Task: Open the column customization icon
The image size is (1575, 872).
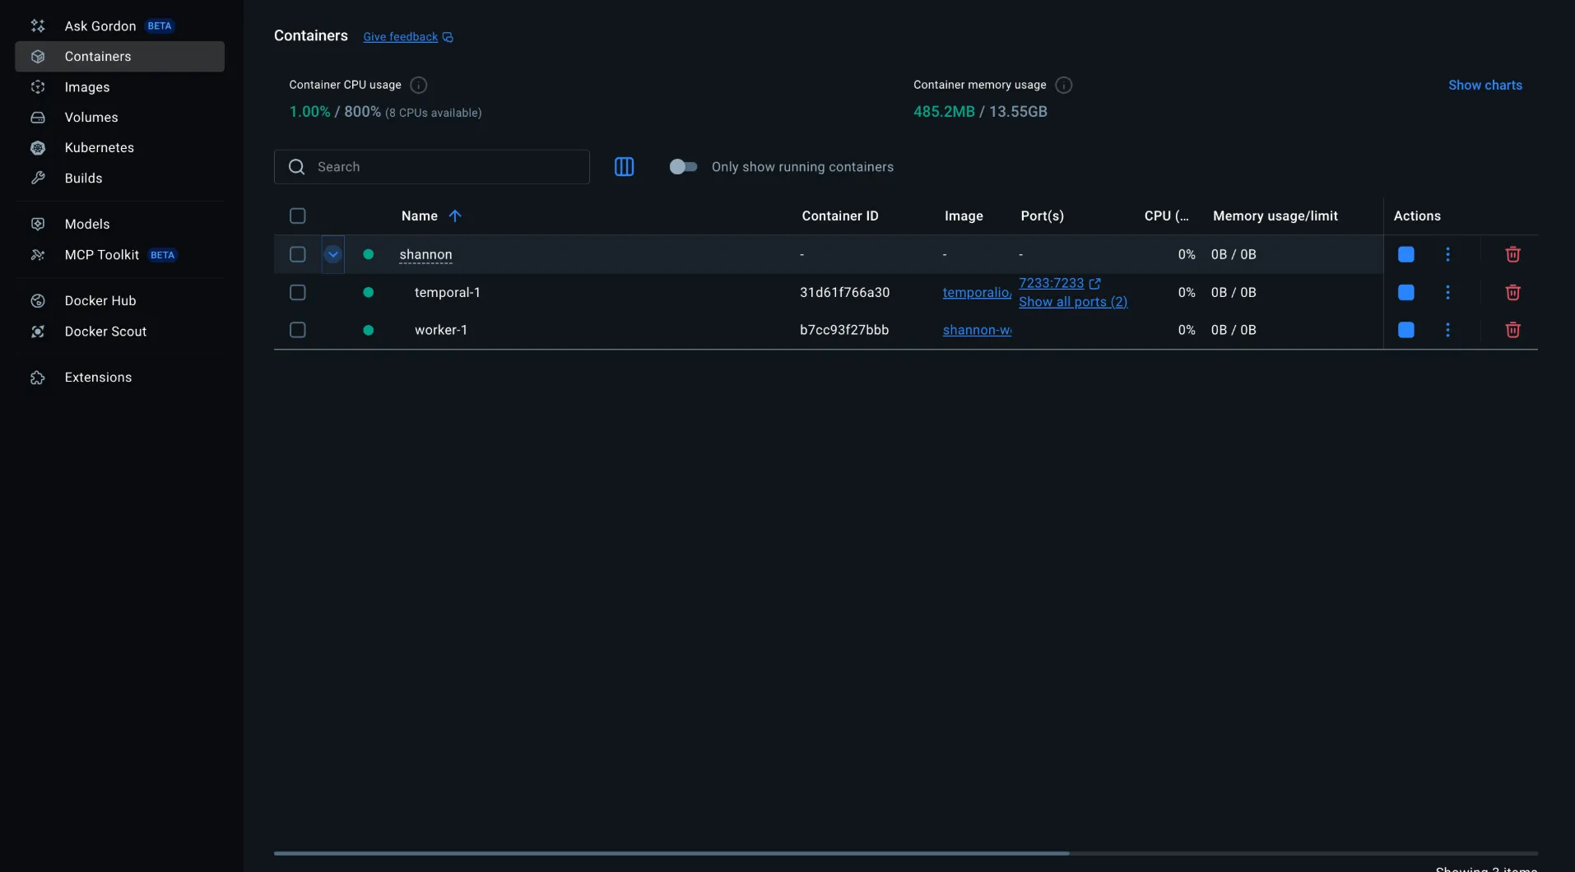Action: pyautogui.click(x=625, y=166)
